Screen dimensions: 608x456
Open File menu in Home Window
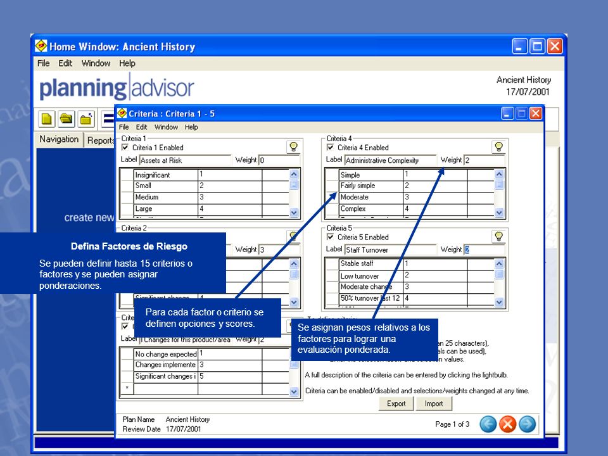point(44,63)
